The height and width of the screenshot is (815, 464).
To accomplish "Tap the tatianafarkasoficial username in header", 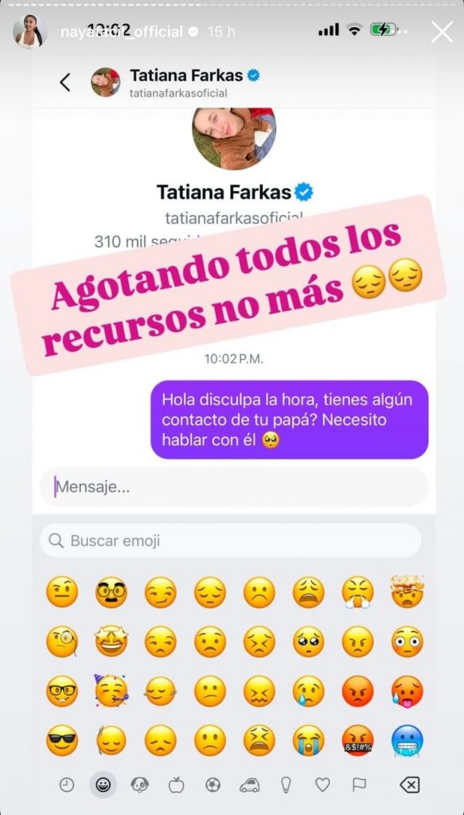I will (x=179, y=93).
